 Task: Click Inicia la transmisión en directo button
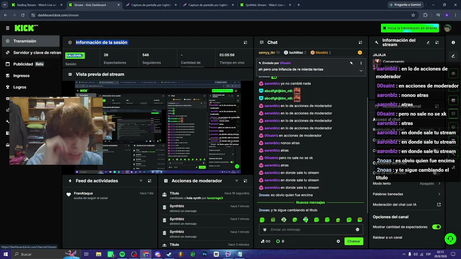410,28
